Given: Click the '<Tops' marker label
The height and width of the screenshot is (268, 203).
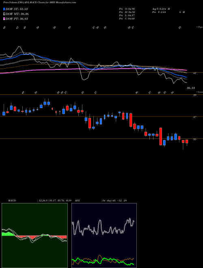Looking at the screenshot, I should pos(199,27).
